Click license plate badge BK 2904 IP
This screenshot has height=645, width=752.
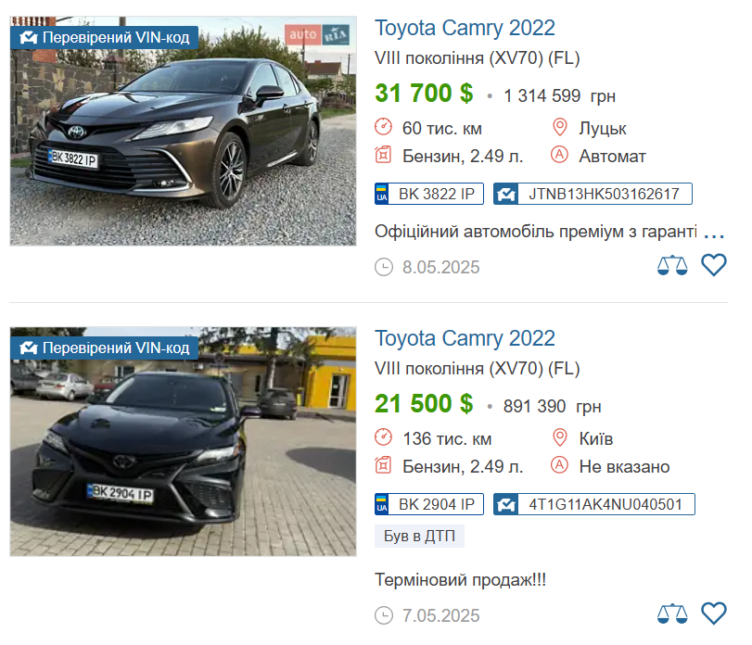[428, 504]
